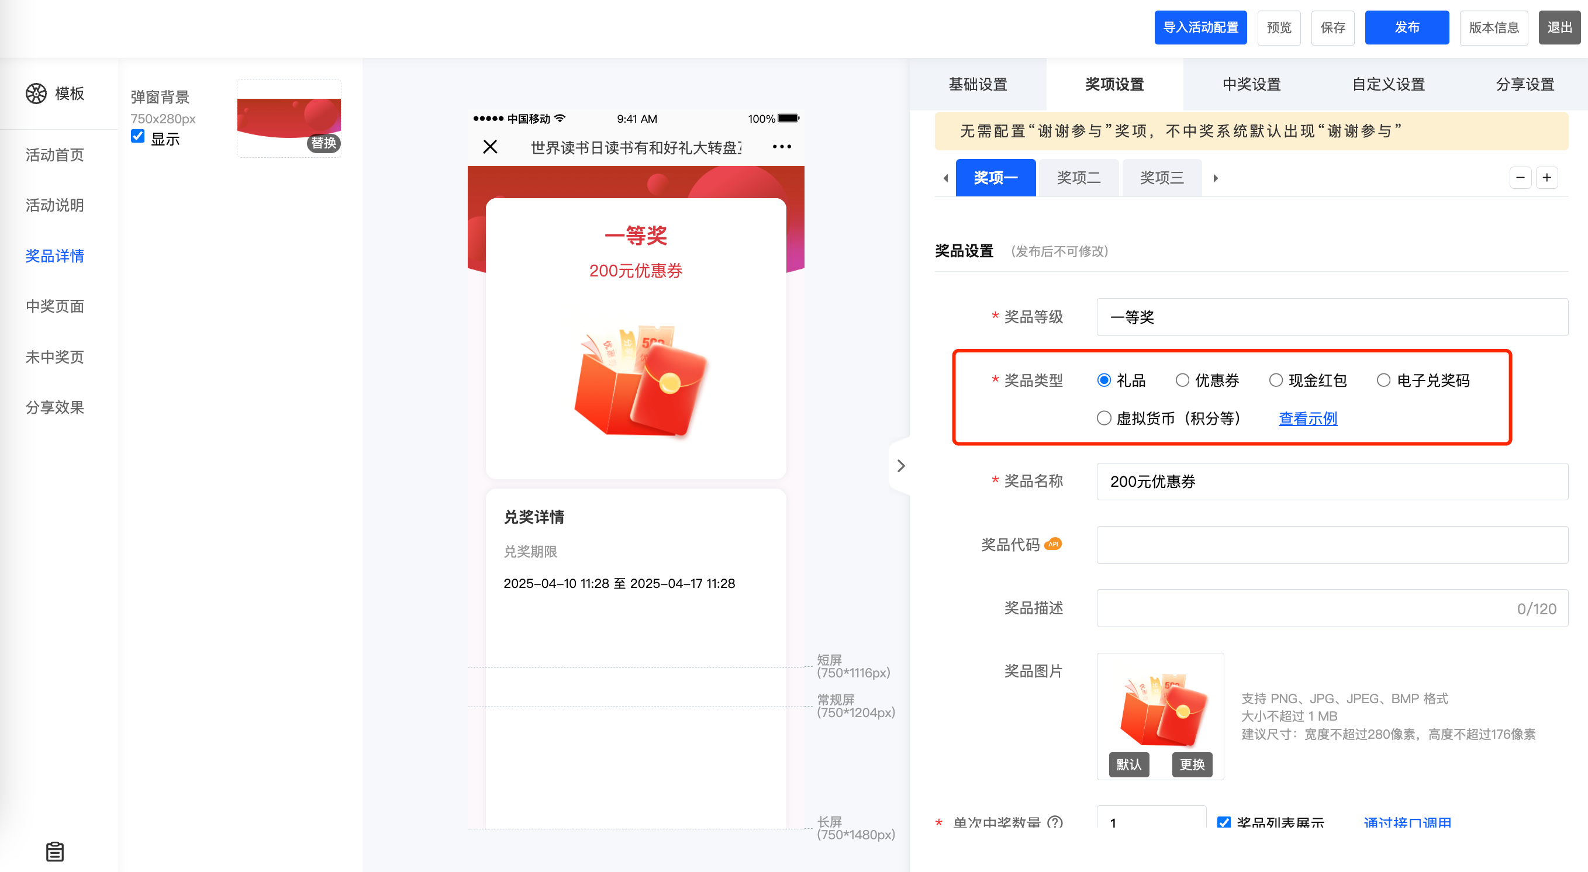
Task: Open the 查看示例 link
Action: pos(1307,418)
